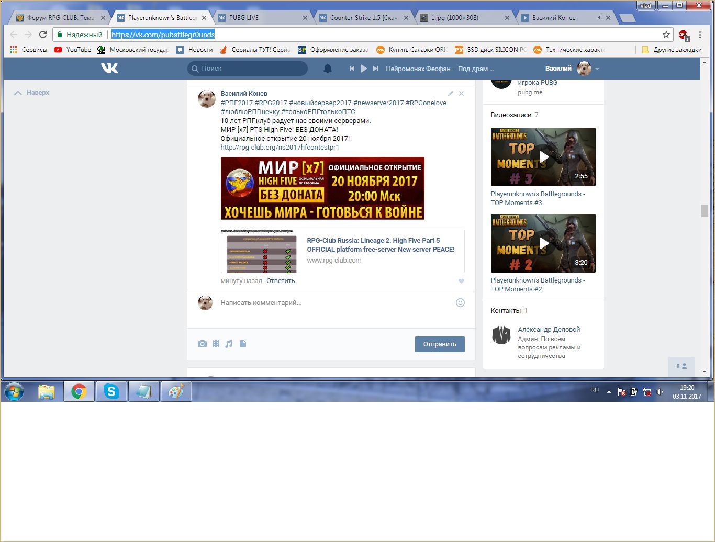
Task: Like the comment with the heart icon
Action: click(461, 281)
